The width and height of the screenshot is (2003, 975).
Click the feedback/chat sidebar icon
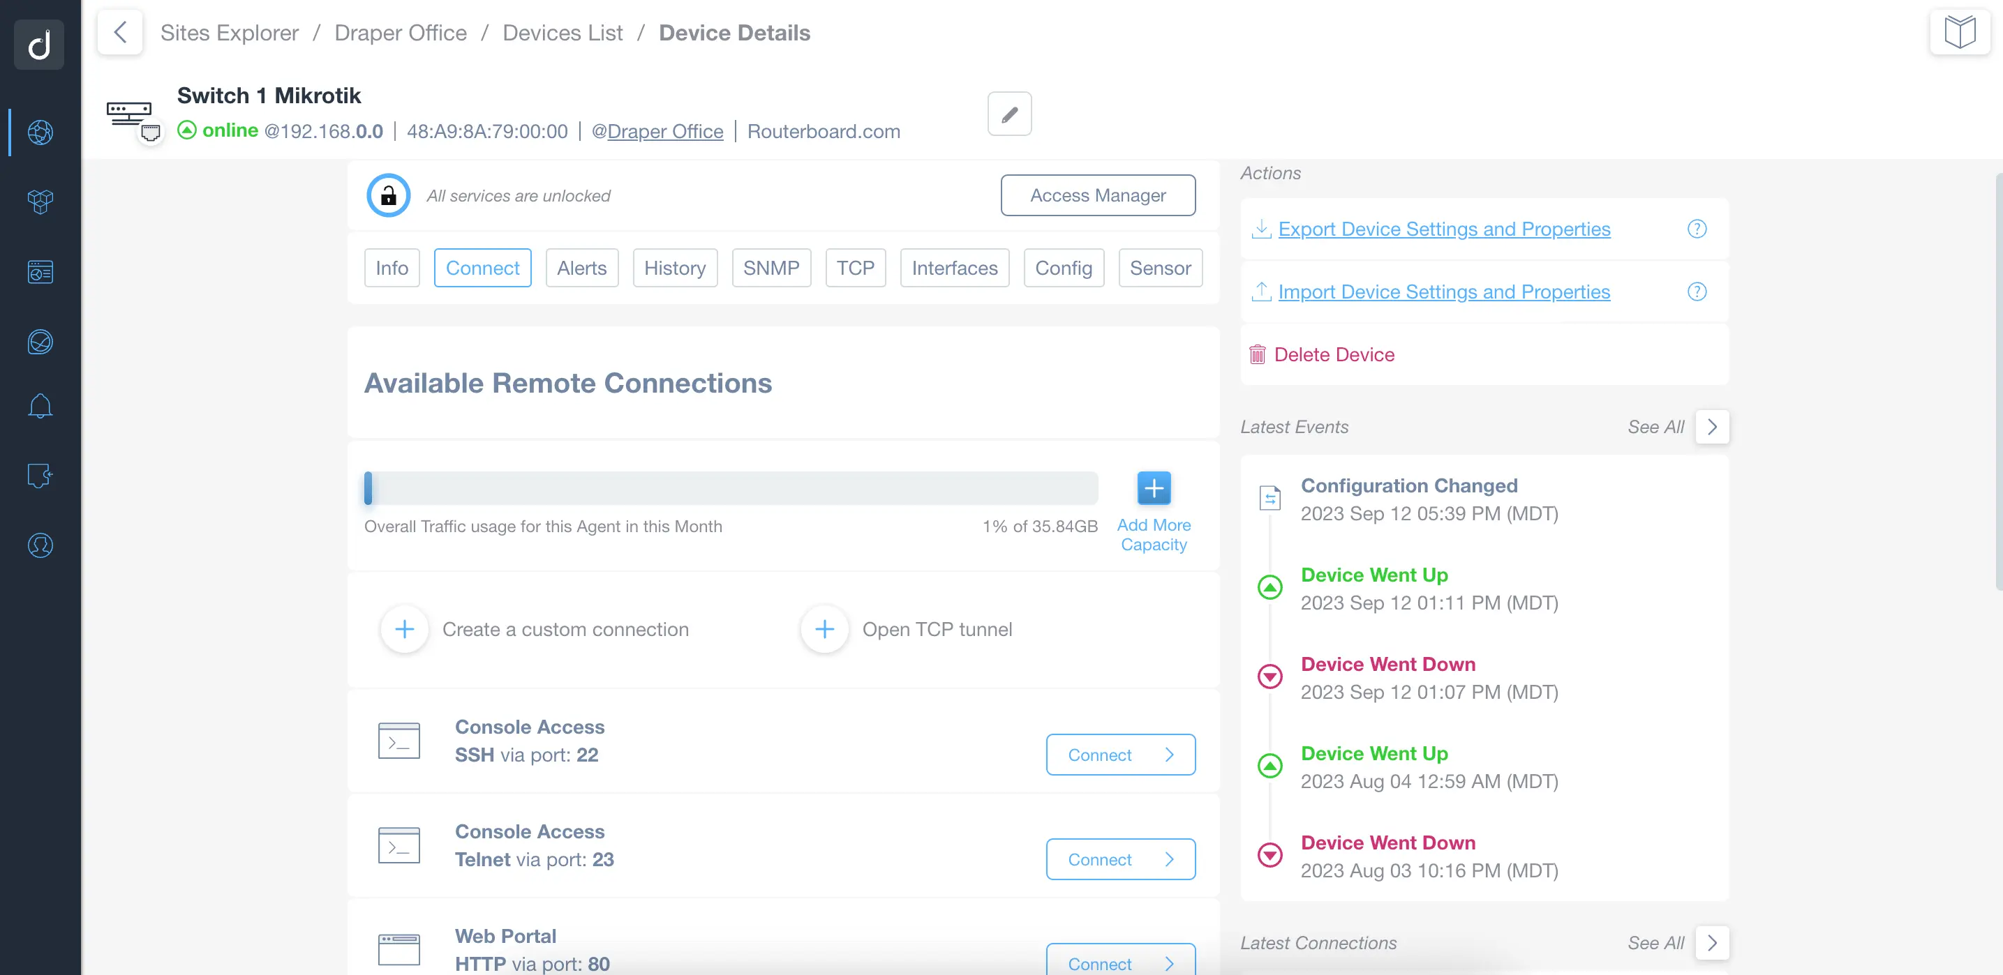point(40,476)
